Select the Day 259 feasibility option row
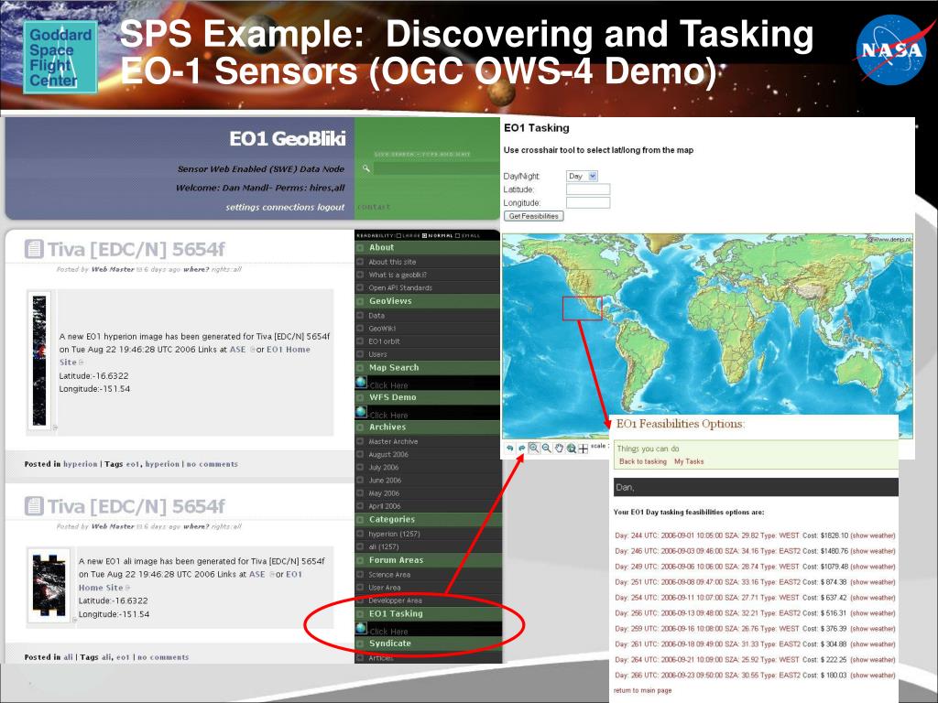The image size is (938, 703). pyautogui.click(x=755, y=629)
